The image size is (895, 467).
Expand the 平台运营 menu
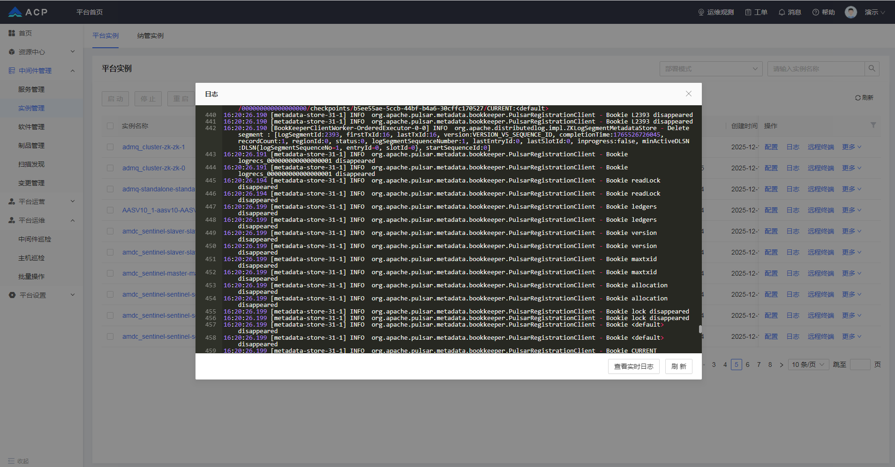73,201
